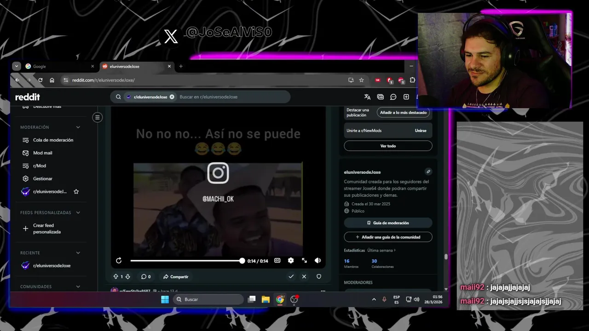The image size is (589, 331).
Task: Go back in the browser
Action: click(17, 80)
